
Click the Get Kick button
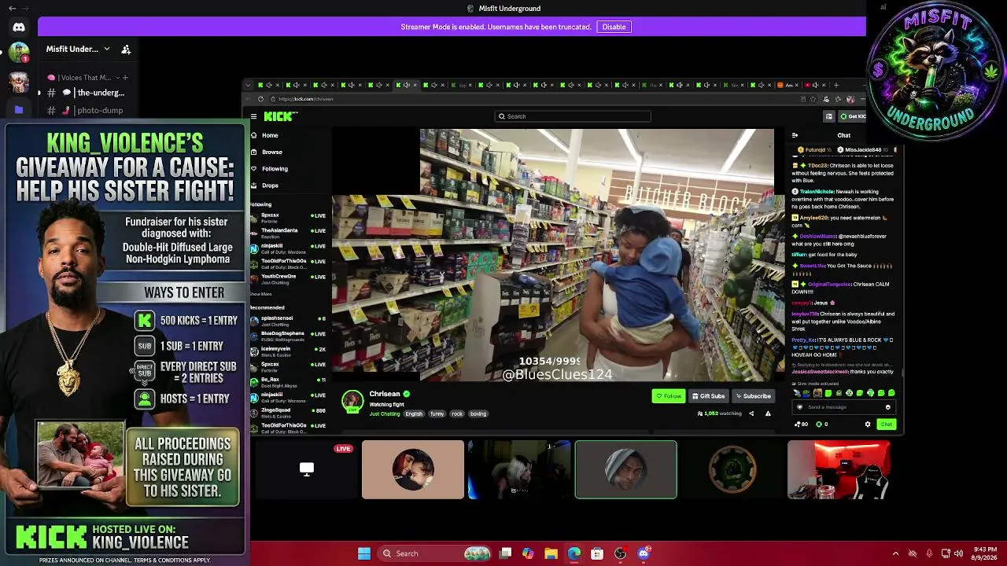[853, 116]
